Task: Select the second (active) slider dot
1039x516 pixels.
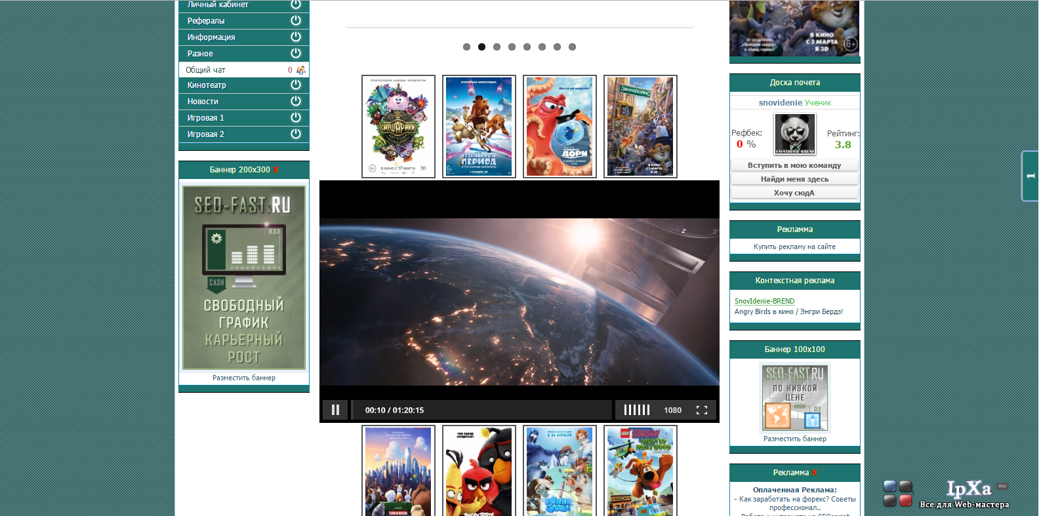Action: pos(481,47)
